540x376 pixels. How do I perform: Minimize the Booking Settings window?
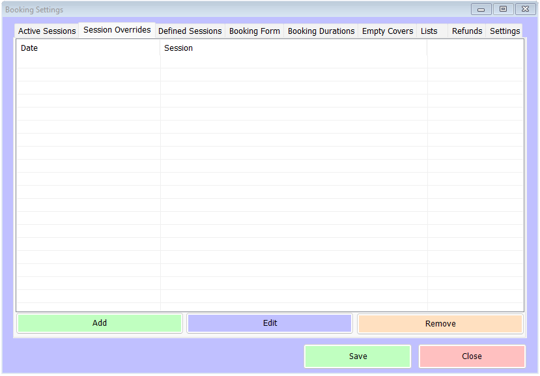(481, 9)
